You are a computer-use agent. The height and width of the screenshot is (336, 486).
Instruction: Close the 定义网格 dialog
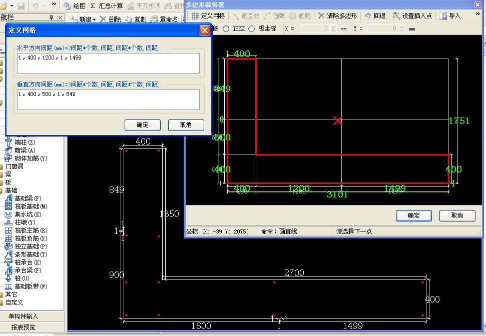coord(205,30)
